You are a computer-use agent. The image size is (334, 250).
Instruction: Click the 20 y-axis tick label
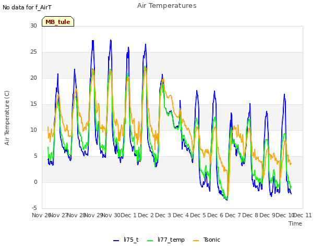(33, 78)
